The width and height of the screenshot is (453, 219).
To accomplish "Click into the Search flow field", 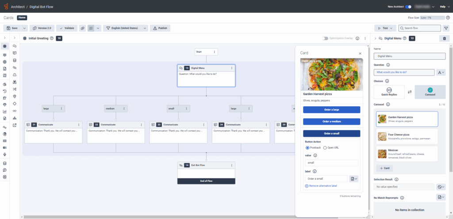I will (x=420, y=28).
